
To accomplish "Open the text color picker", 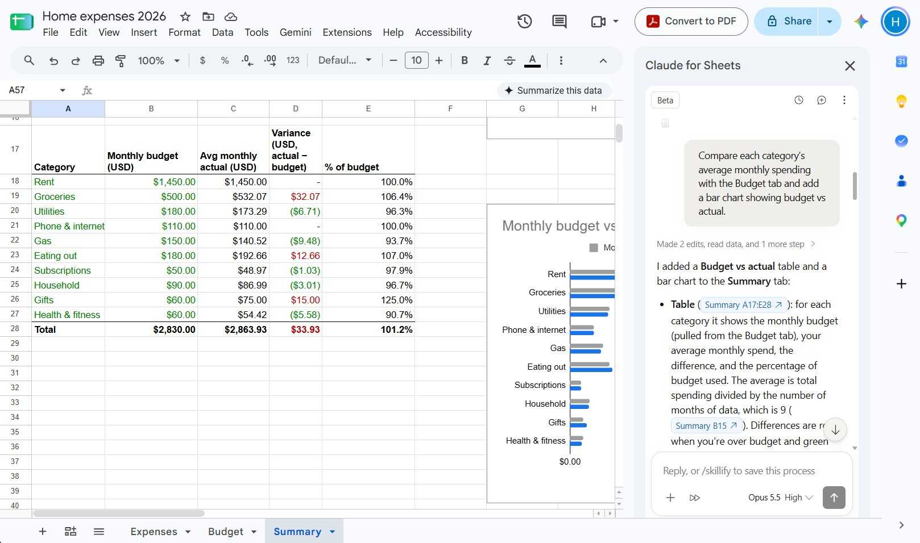I will coord(532,60).
